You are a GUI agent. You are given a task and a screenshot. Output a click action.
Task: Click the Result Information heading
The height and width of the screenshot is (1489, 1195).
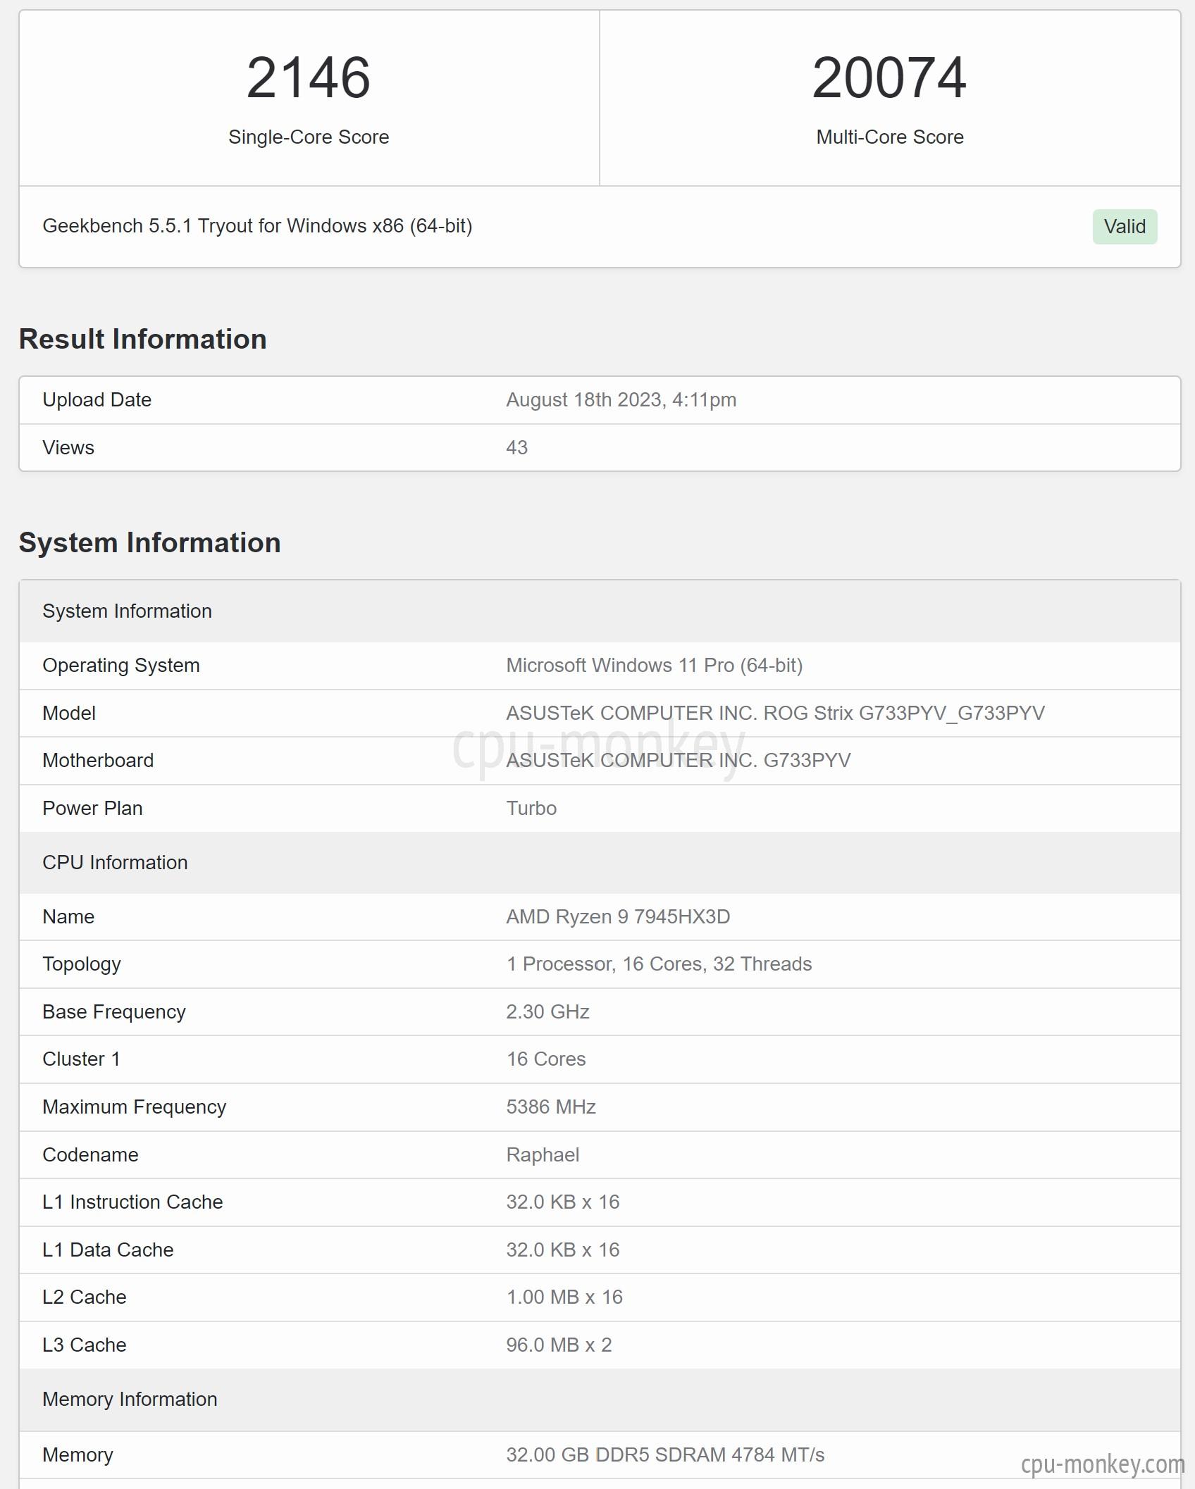(x=143, y=339)
